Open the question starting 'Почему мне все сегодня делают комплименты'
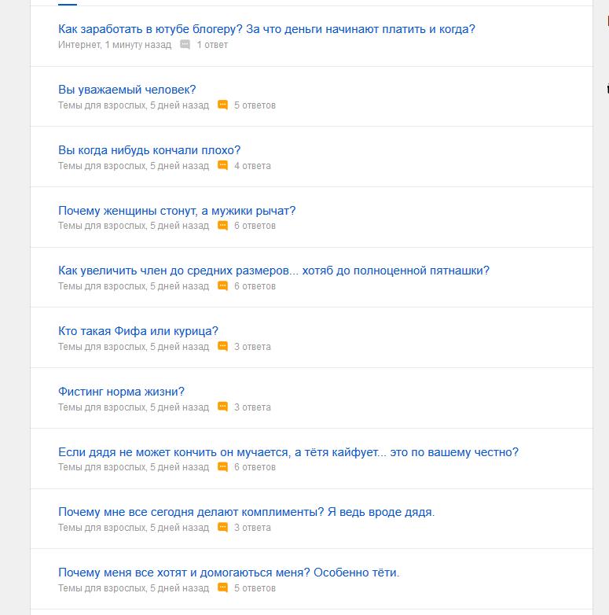Image resolution: width=609 pixels, height=615 pixels. tap(247, 512)
